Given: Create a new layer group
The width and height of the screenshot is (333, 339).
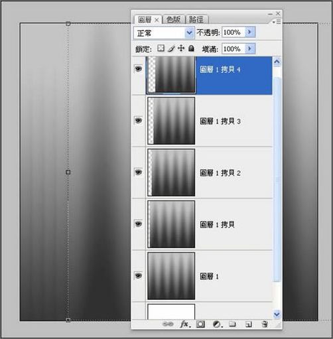Looking at the screenshot, I should [x=232, y=324].
